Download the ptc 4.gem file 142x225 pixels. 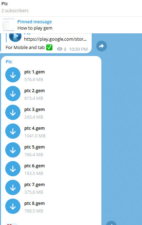coord(13,131)
